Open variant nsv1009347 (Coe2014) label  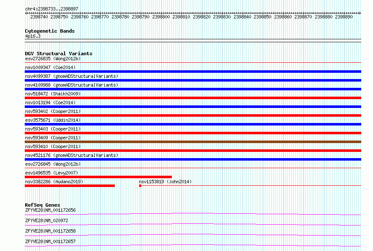[50, 67]
